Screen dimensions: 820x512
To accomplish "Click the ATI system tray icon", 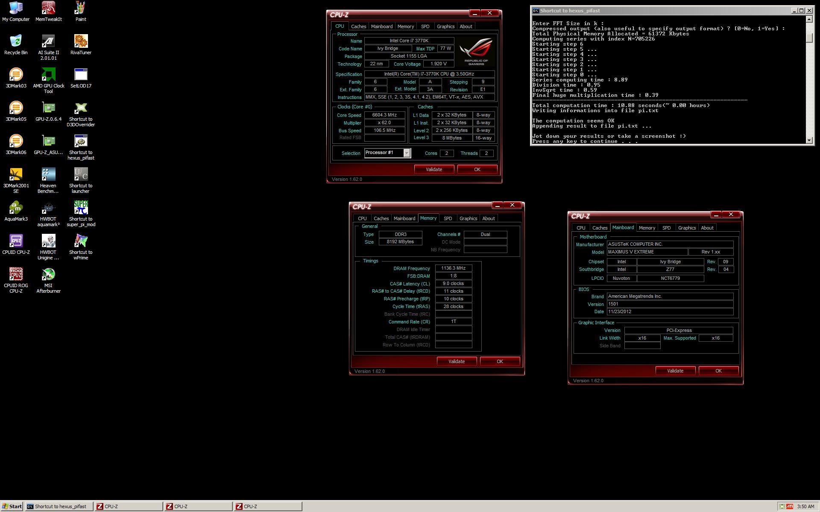I will point(789,506).
